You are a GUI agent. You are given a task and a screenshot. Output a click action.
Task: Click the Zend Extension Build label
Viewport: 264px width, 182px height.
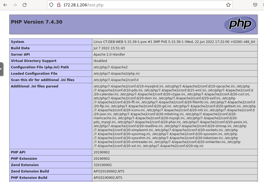pos(30,171)
